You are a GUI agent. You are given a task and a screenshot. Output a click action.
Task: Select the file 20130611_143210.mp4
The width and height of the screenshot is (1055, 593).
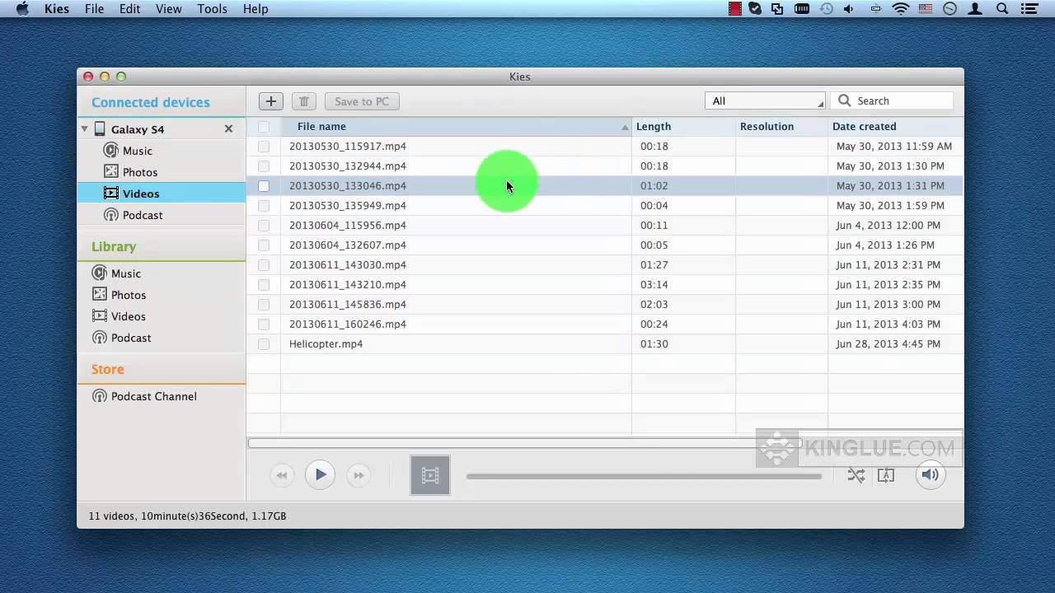pos(347,285)
